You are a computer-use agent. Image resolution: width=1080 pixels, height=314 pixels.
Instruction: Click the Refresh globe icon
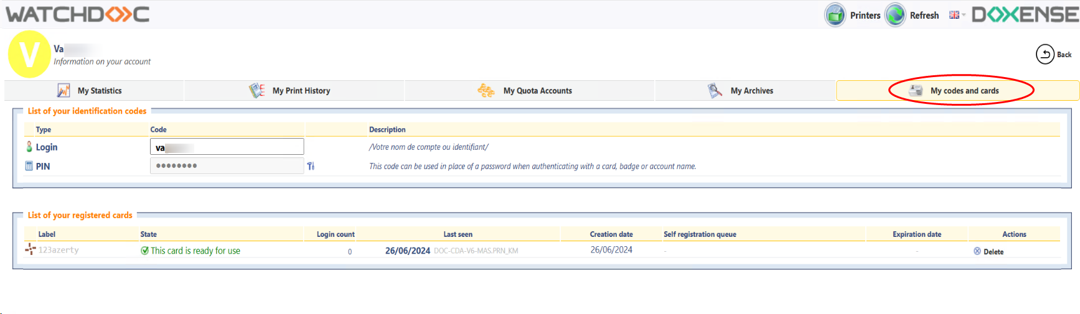point(895,15)
